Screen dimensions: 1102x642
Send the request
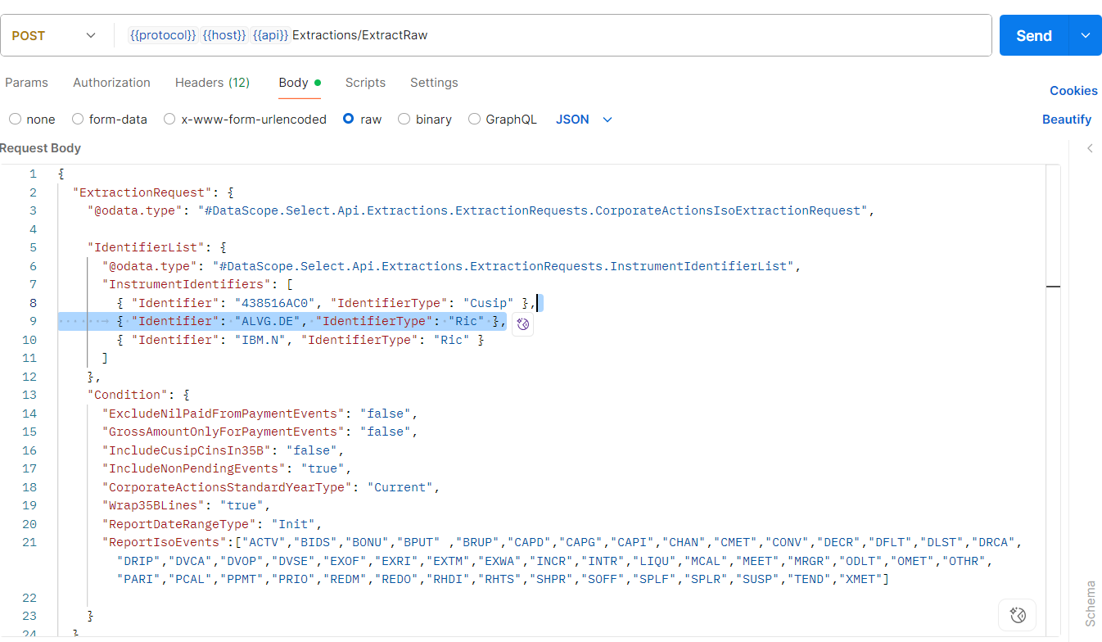[1034, 35]
